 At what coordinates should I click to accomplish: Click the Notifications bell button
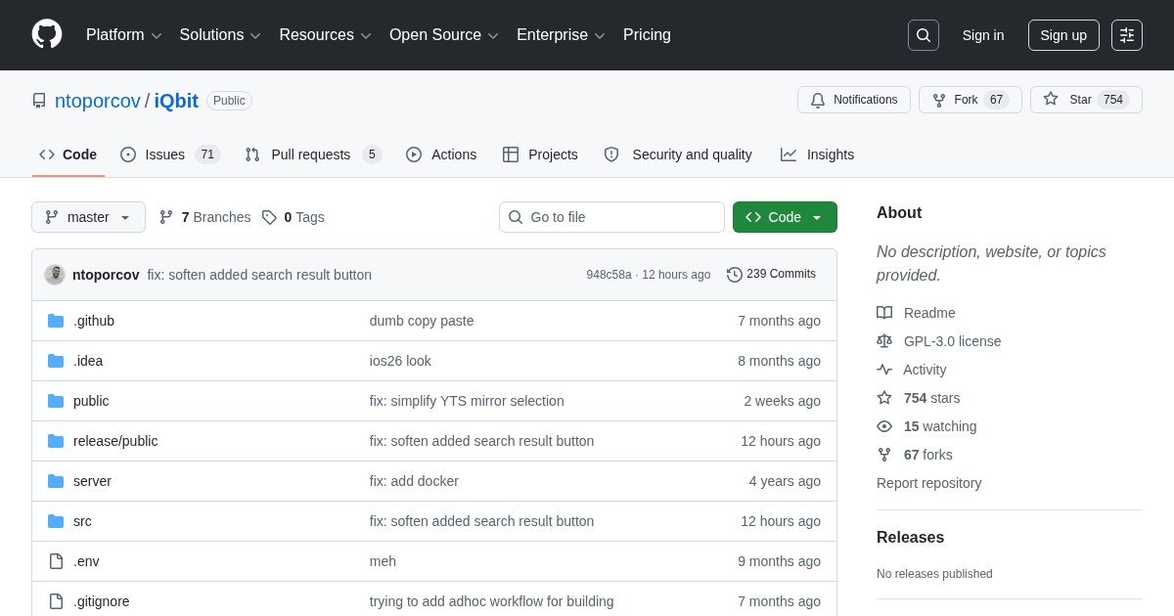854,100
